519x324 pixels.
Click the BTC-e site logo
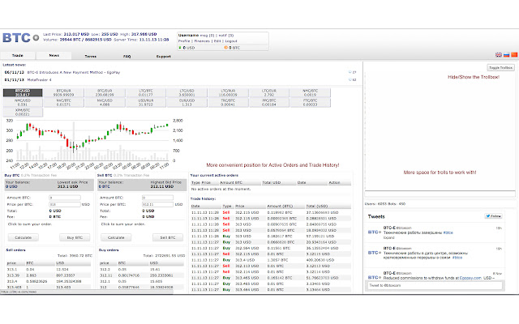[x=20, y=38]
